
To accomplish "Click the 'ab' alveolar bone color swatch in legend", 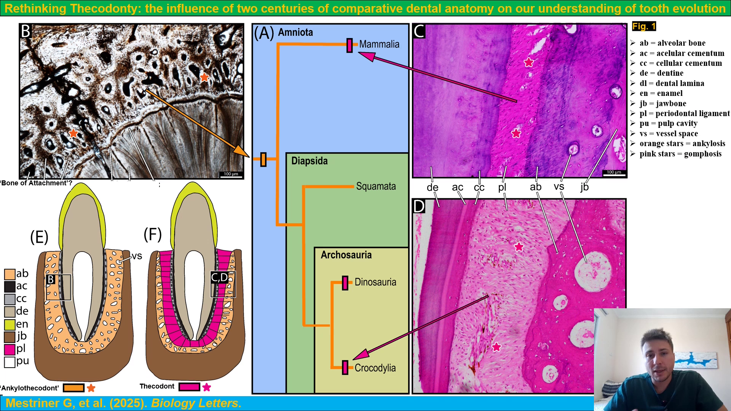I will coord(10,274).
